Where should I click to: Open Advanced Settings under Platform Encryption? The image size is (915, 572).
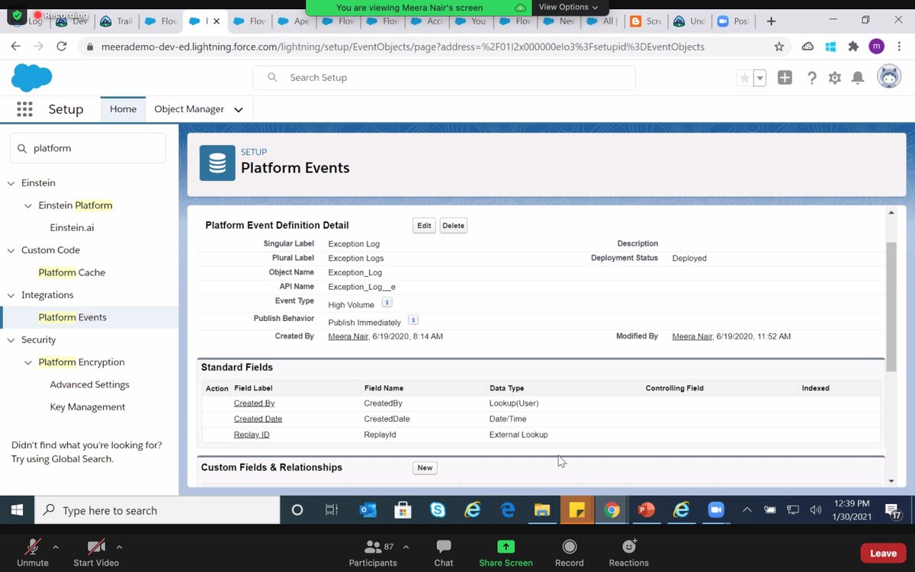pyautogui.click(x=89, y=384)
